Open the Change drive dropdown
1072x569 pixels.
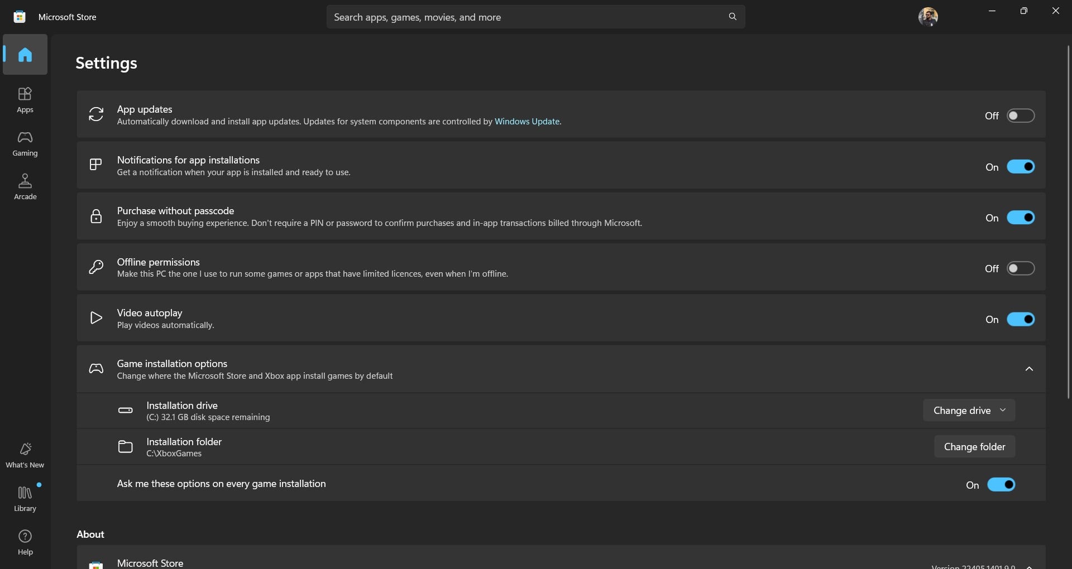(x=969, y=411)
